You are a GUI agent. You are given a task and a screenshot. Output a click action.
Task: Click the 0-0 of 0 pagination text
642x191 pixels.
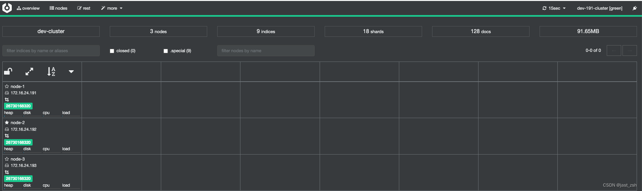click(593, 51)
